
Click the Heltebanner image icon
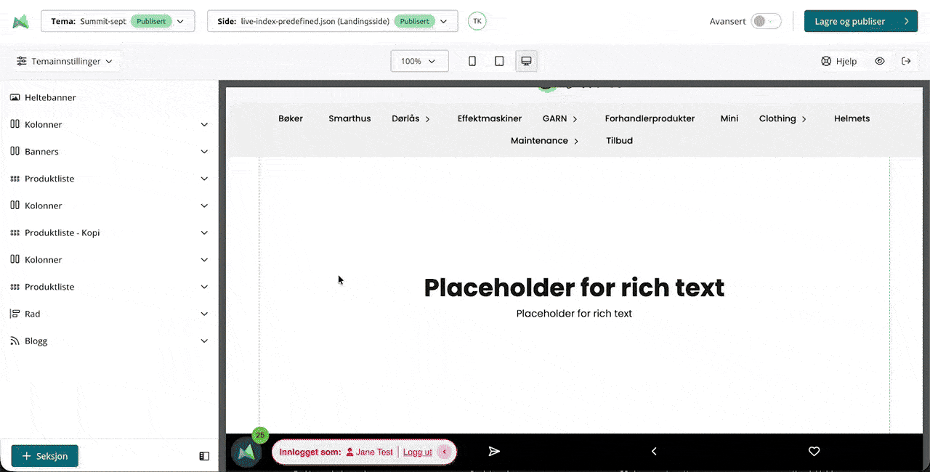15,97
